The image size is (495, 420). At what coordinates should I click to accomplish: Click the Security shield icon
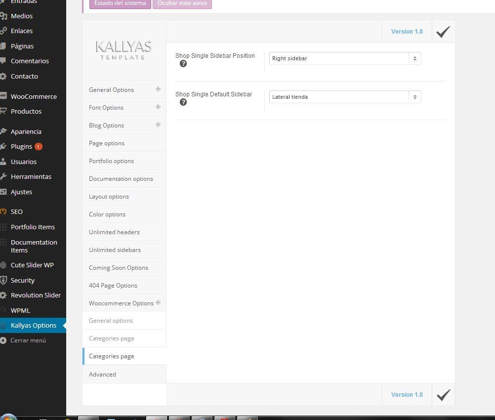tap(3, 280)
